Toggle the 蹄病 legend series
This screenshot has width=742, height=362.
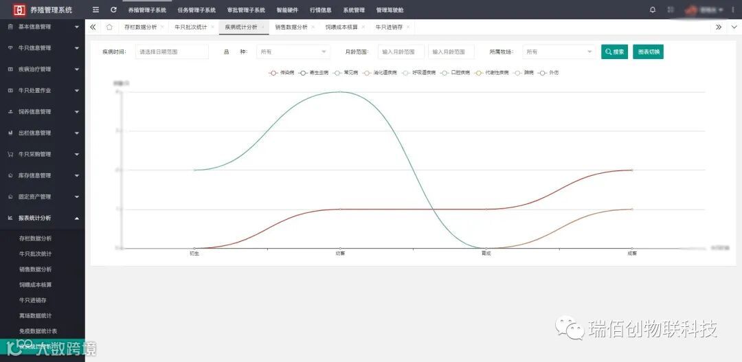[x=524, y=73]
